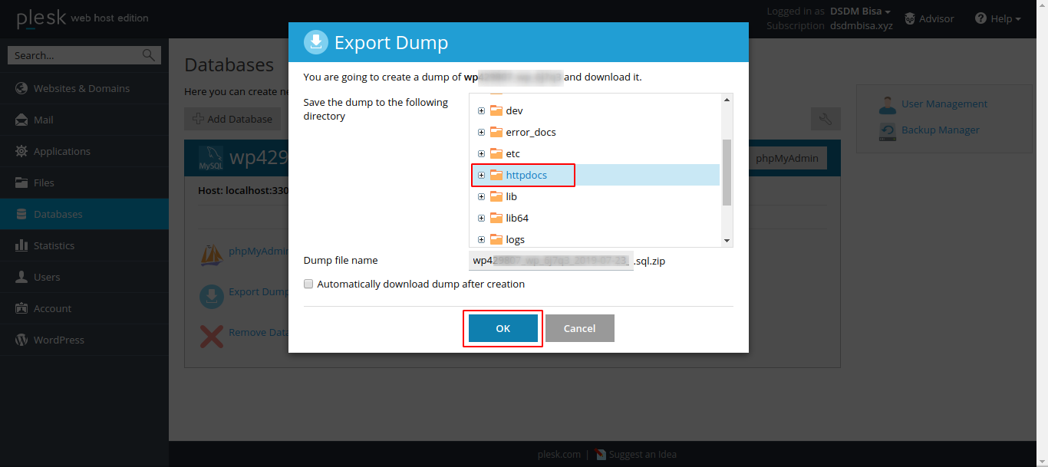The height and width of the screenshot is (467, 1048).
Task: Open the User Management link
Action: 944,104
